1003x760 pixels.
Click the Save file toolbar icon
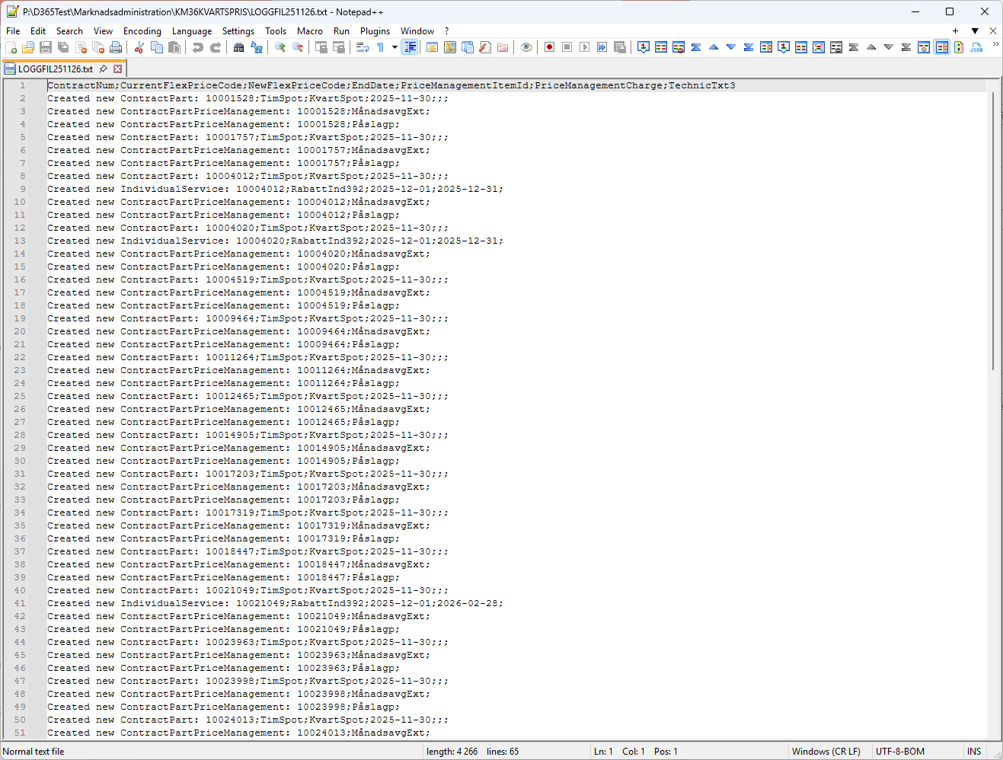pos(46,47)
